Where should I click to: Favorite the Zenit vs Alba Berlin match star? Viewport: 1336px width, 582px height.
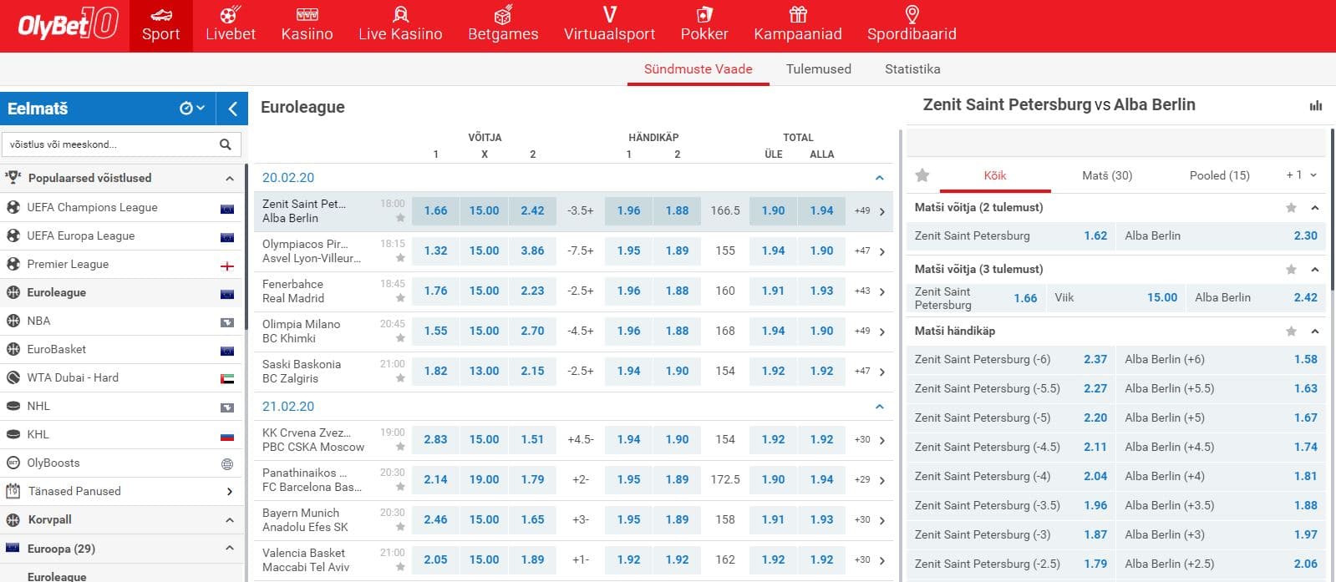click(400, 218)
